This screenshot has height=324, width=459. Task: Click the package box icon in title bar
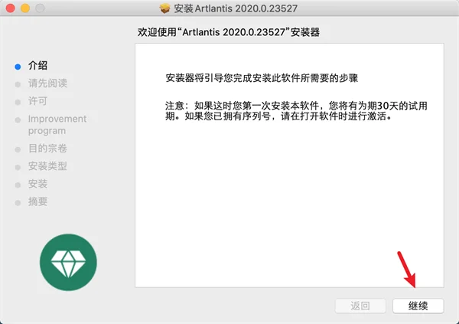click(164, 8)
